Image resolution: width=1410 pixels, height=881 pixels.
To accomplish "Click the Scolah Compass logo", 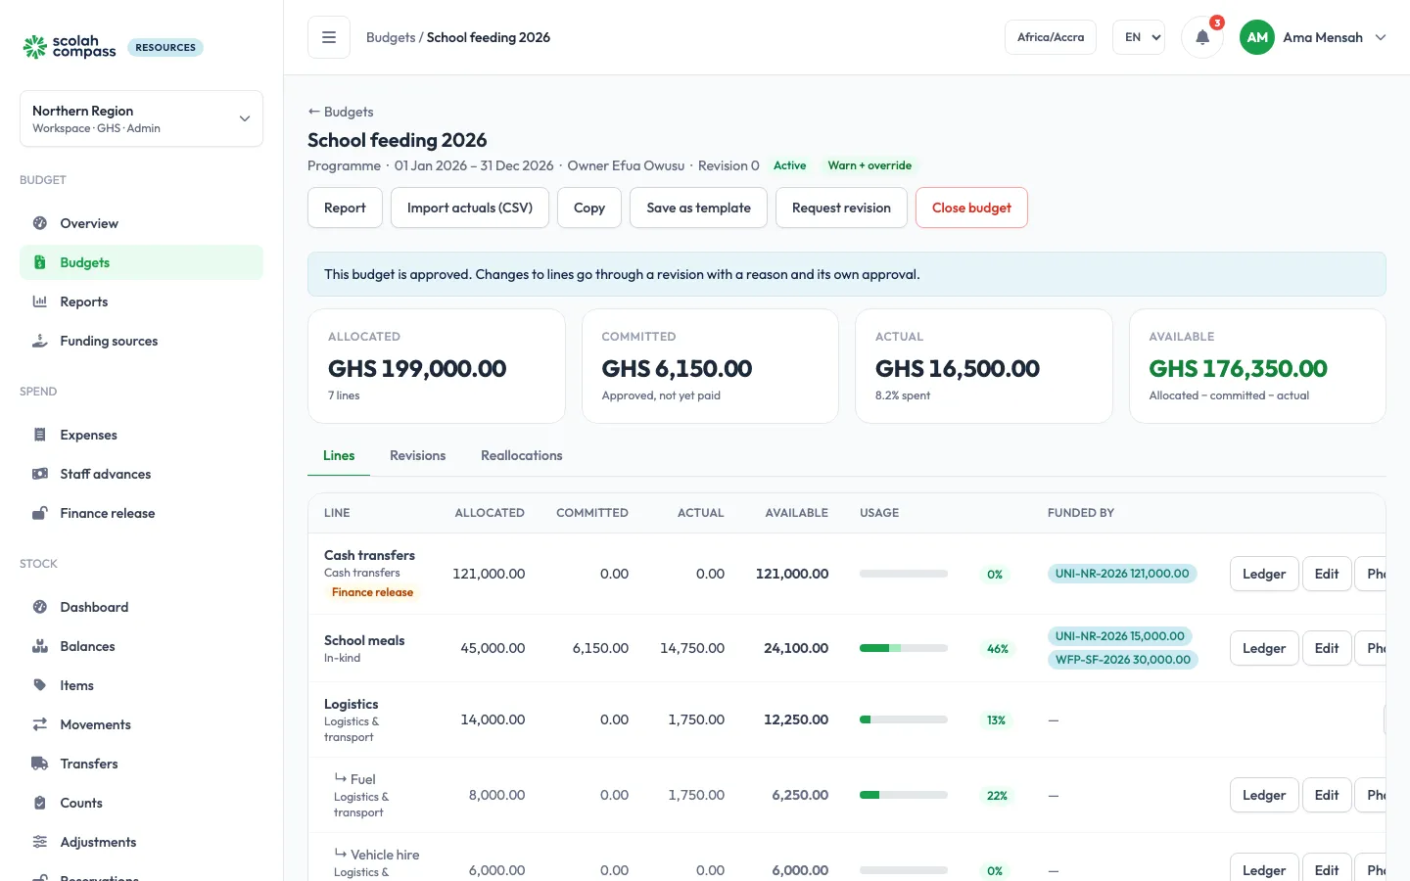I will 70,47.
